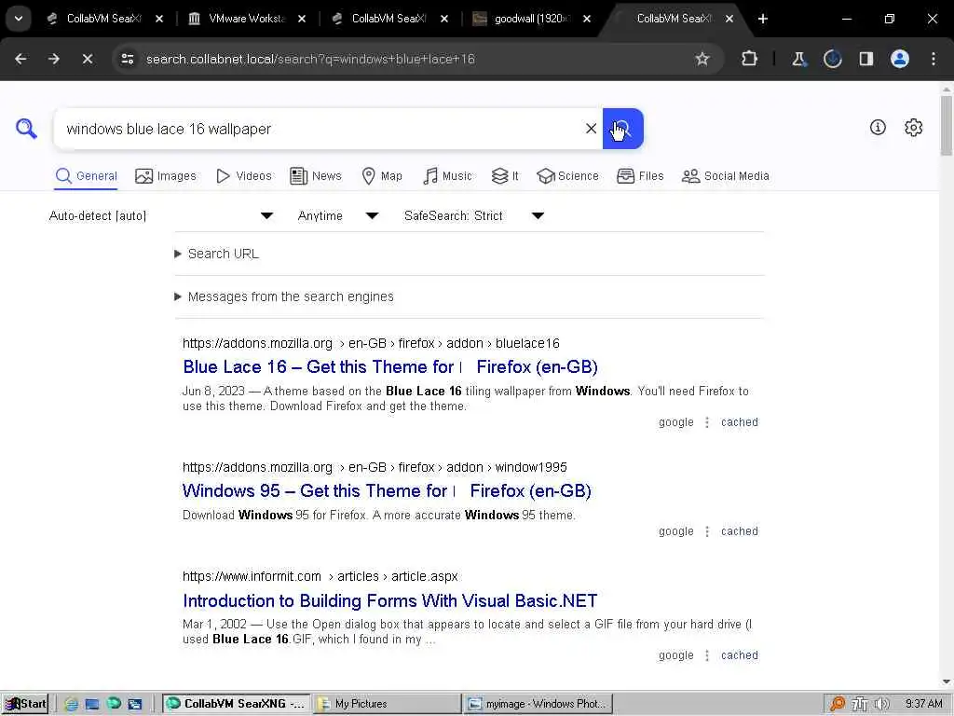Select the Images search category

166,176
